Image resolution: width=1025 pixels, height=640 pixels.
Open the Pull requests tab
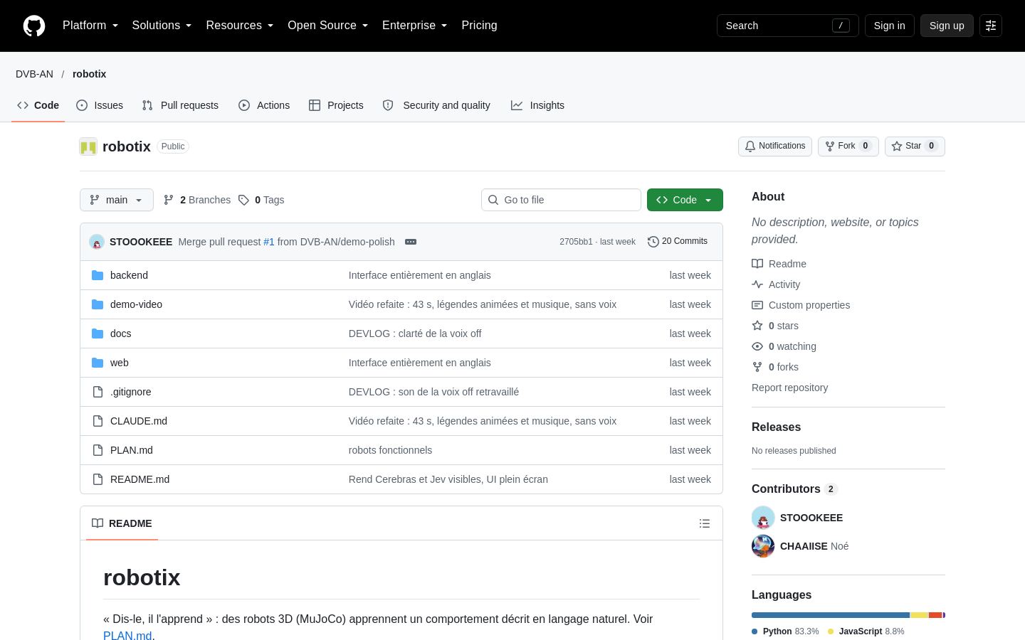[180, 105]
